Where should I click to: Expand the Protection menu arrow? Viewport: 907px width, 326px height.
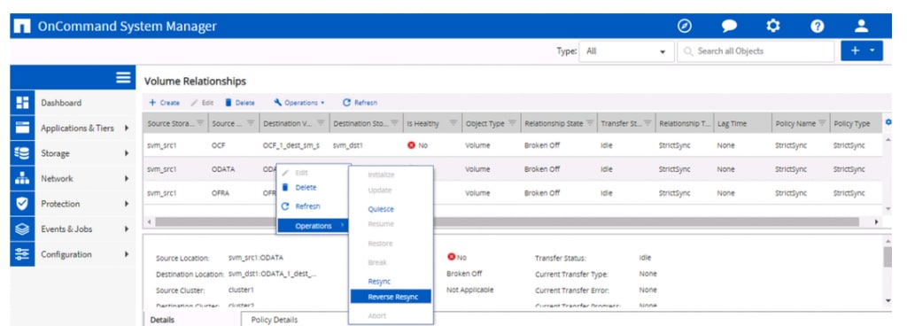(x=126, y=204)
